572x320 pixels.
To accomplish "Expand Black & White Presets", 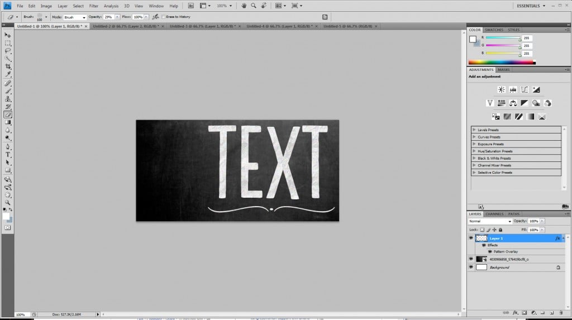I will pyautogui.click(x=474, y=158).
